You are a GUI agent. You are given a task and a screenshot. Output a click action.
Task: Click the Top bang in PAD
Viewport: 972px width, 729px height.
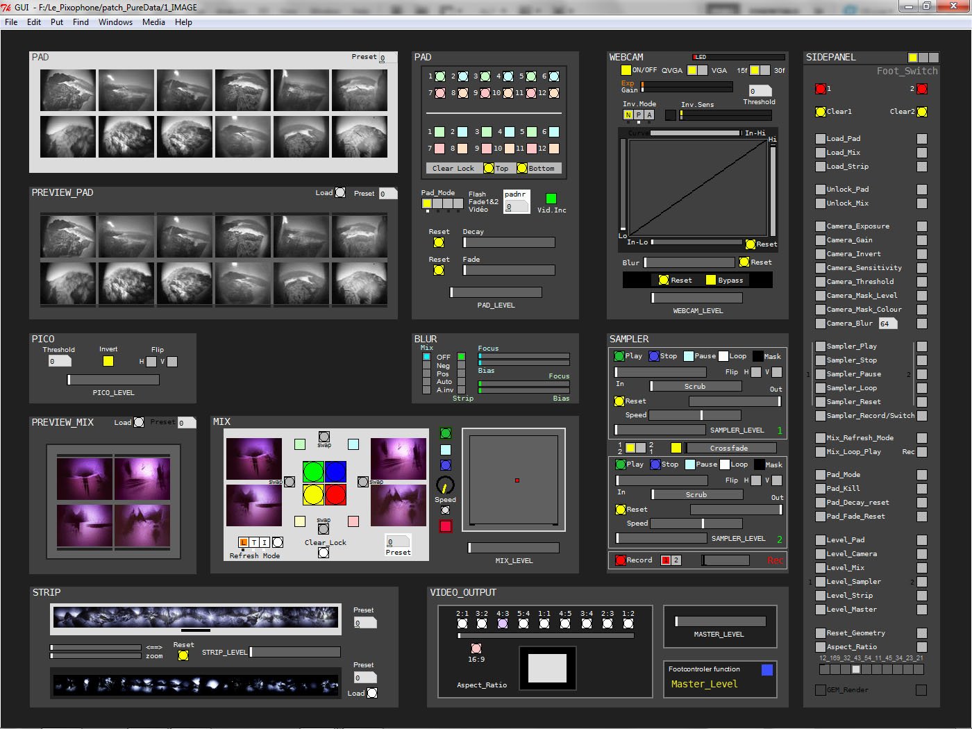pyautogui.click(x=489, y=168)
